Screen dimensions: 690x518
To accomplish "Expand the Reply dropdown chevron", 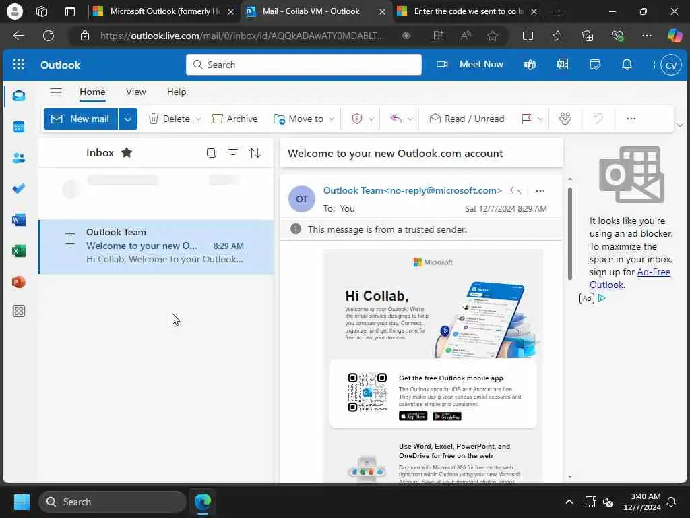I will (x=410, y=119).
